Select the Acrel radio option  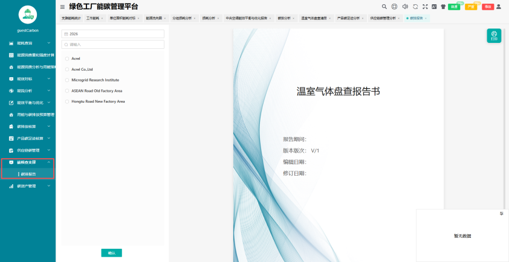coord(67,59)
